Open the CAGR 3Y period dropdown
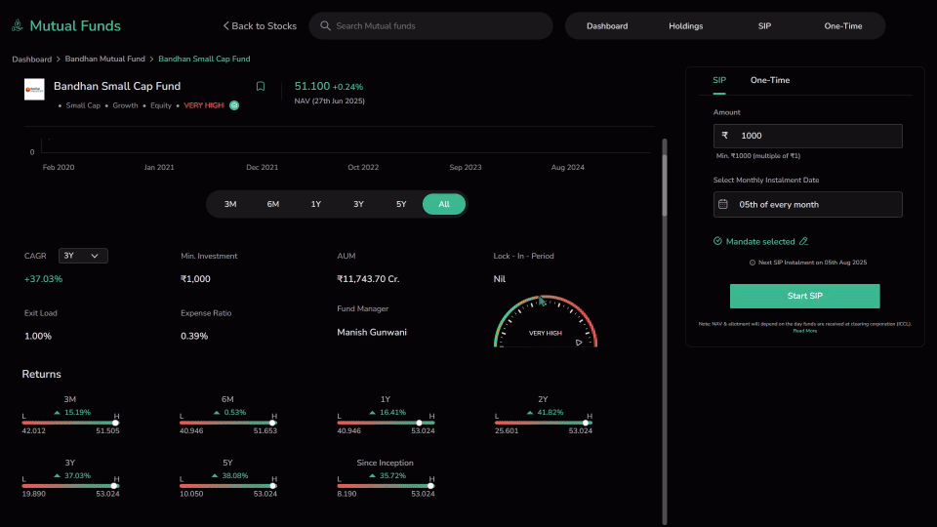 click(83, 256)
